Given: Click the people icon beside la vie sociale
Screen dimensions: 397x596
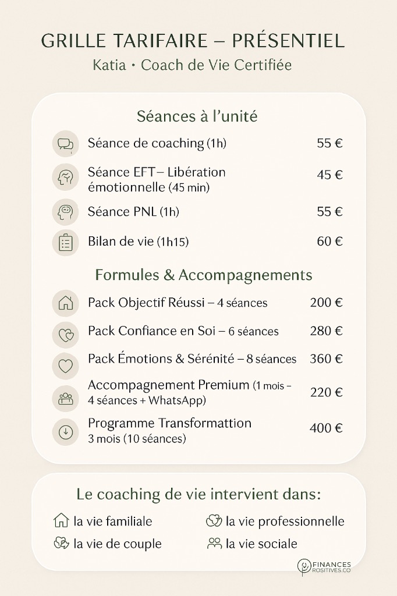Looking at the screenshot, I should tap(214, 543).
